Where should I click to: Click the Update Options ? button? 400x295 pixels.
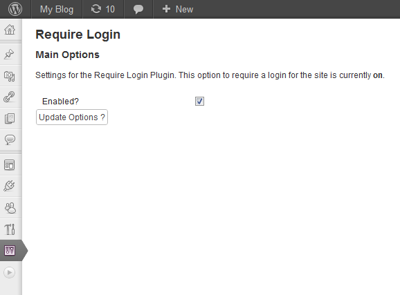72,117
